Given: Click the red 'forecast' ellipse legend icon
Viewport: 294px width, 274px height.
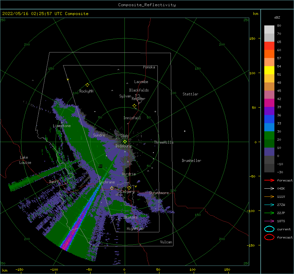Looking at the screenshot, I should [269, 237].
